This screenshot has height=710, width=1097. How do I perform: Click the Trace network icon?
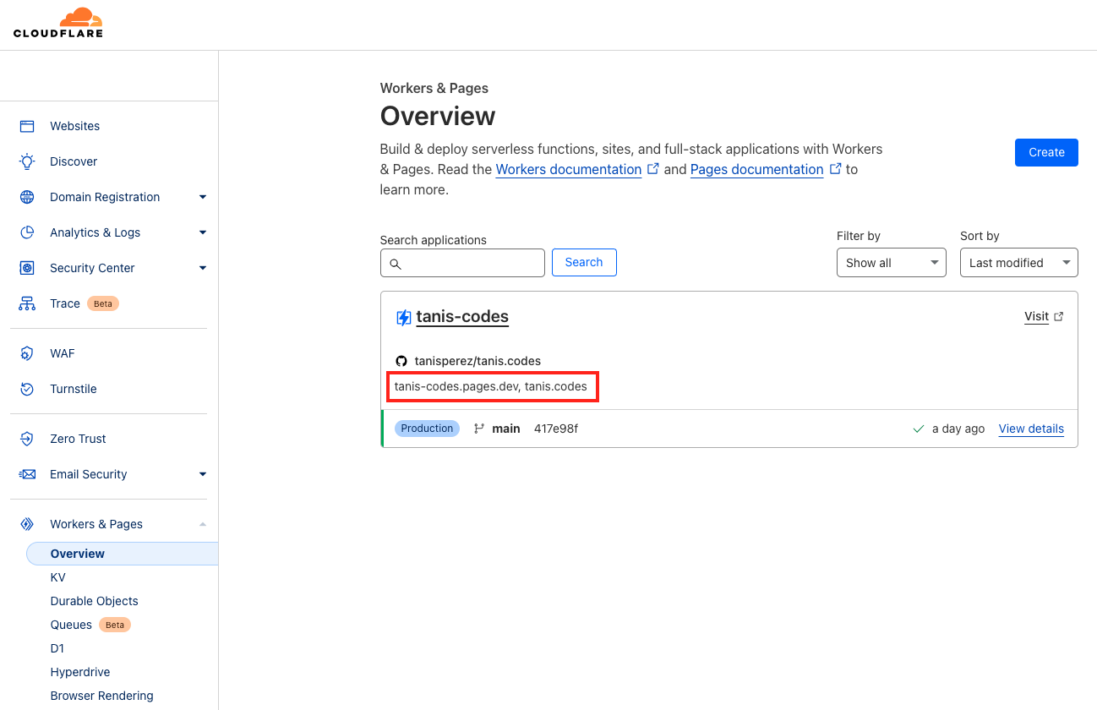(27, 303)
